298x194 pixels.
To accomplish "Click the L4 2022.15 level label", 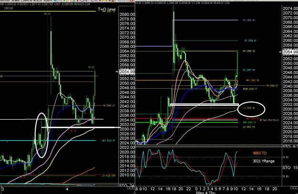I will 249,127.
